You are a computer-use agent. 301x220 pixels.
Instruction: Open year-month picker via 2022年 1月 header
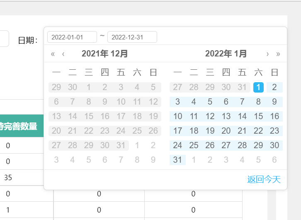[x=226, y=54]
